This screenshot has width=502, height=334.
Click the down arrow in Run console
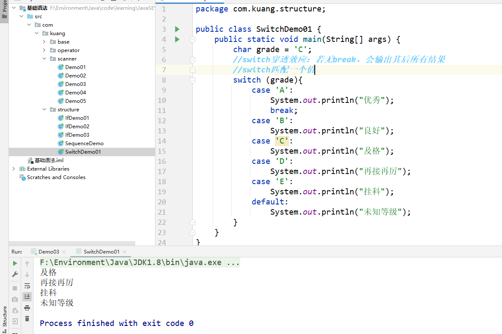click(27, 274)
